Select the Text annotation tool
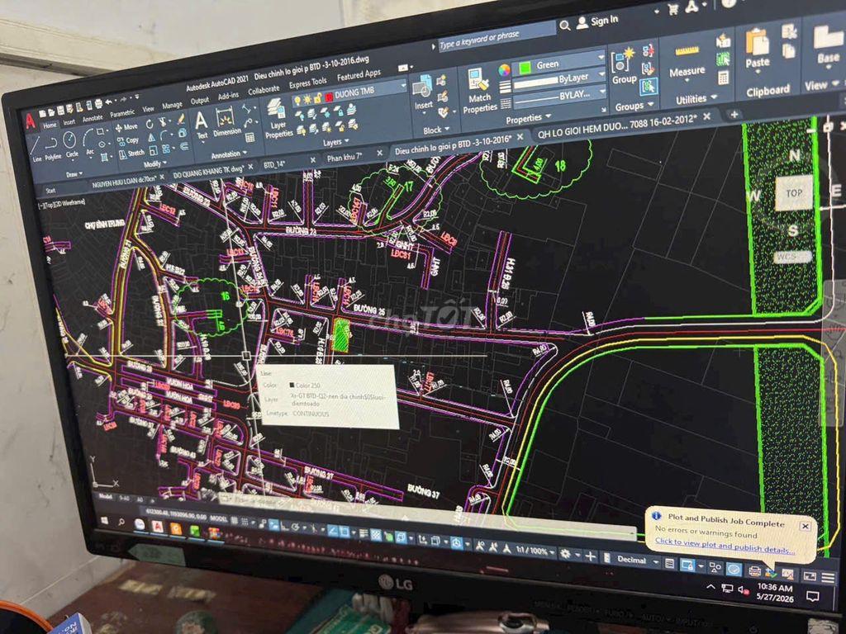The width and height of the screenshot is (846, 634). click(202, 125)
